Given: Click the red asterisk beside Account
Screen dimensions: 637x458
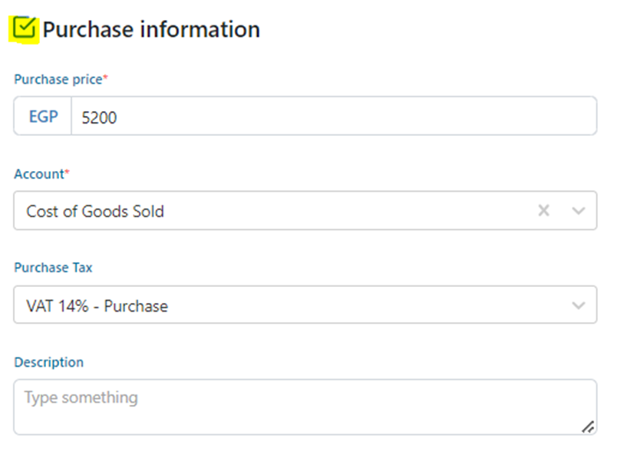Looking at the screenshot, I should pyautogui.click(x=67, y=173).
